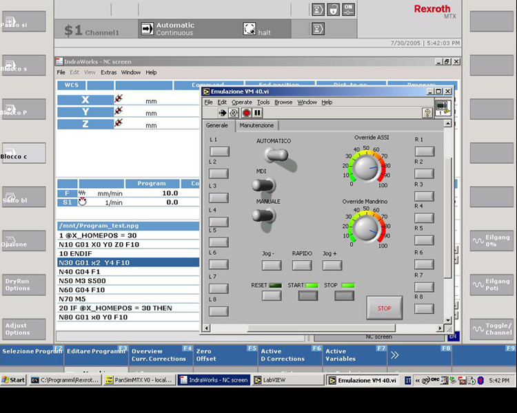This screenshot has height=413, width=517.
Task: Click the Automatic Continuous mode arrow icon
Action: pyautogui.click(x=147, y=29)
